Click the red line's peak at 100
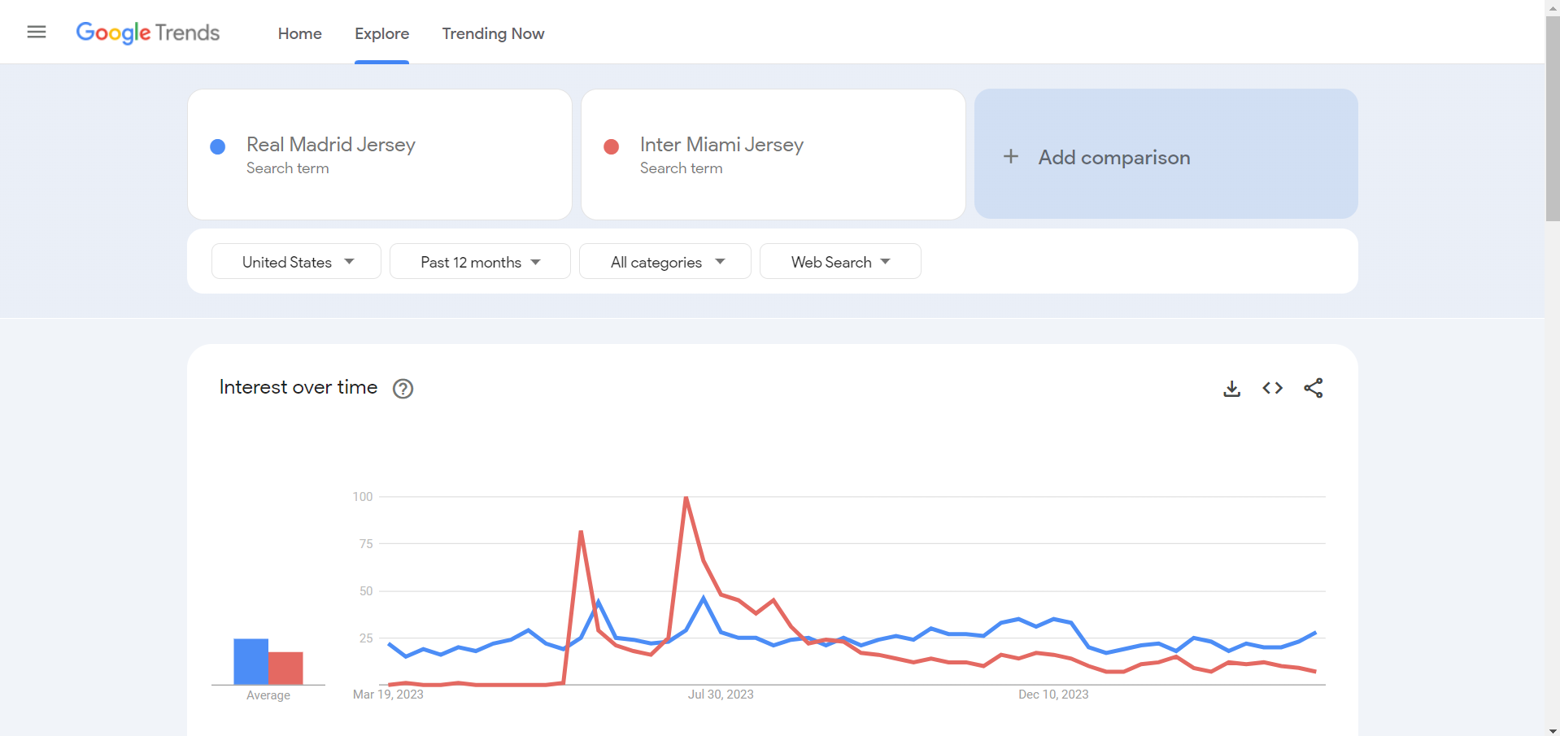This screenshot has height=736, width=1560. pyautogui.click(x=686, y=498)
